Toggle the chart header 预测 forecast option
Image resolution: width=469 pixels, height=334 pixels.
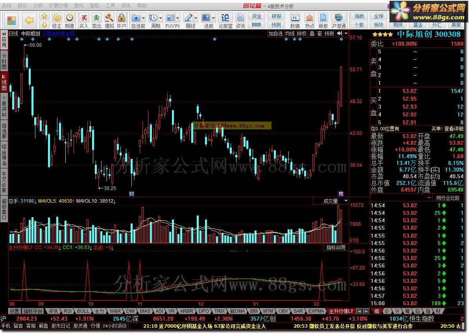pyautogui.click(x=329, y=33)
